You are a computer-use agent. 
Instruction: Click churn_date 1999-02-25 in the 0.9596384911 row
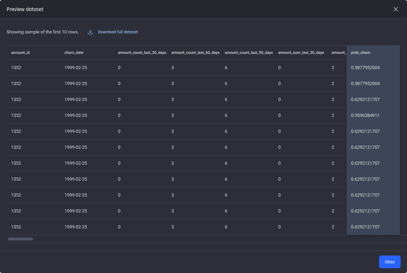(x=76, y=115)
